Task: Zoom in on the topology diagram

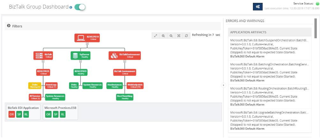Action: click(163, 35)
